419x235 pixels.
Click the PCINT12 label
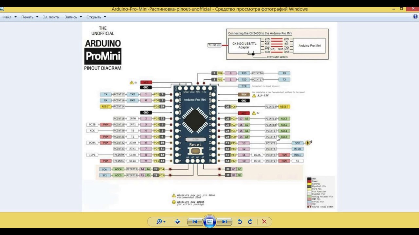pos(132,169)
